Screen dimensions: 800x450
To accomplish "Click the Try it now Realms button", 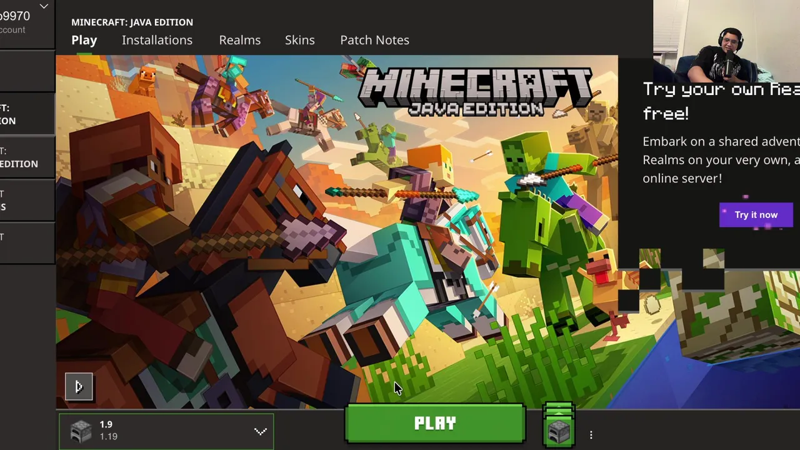I will [756, 215].
